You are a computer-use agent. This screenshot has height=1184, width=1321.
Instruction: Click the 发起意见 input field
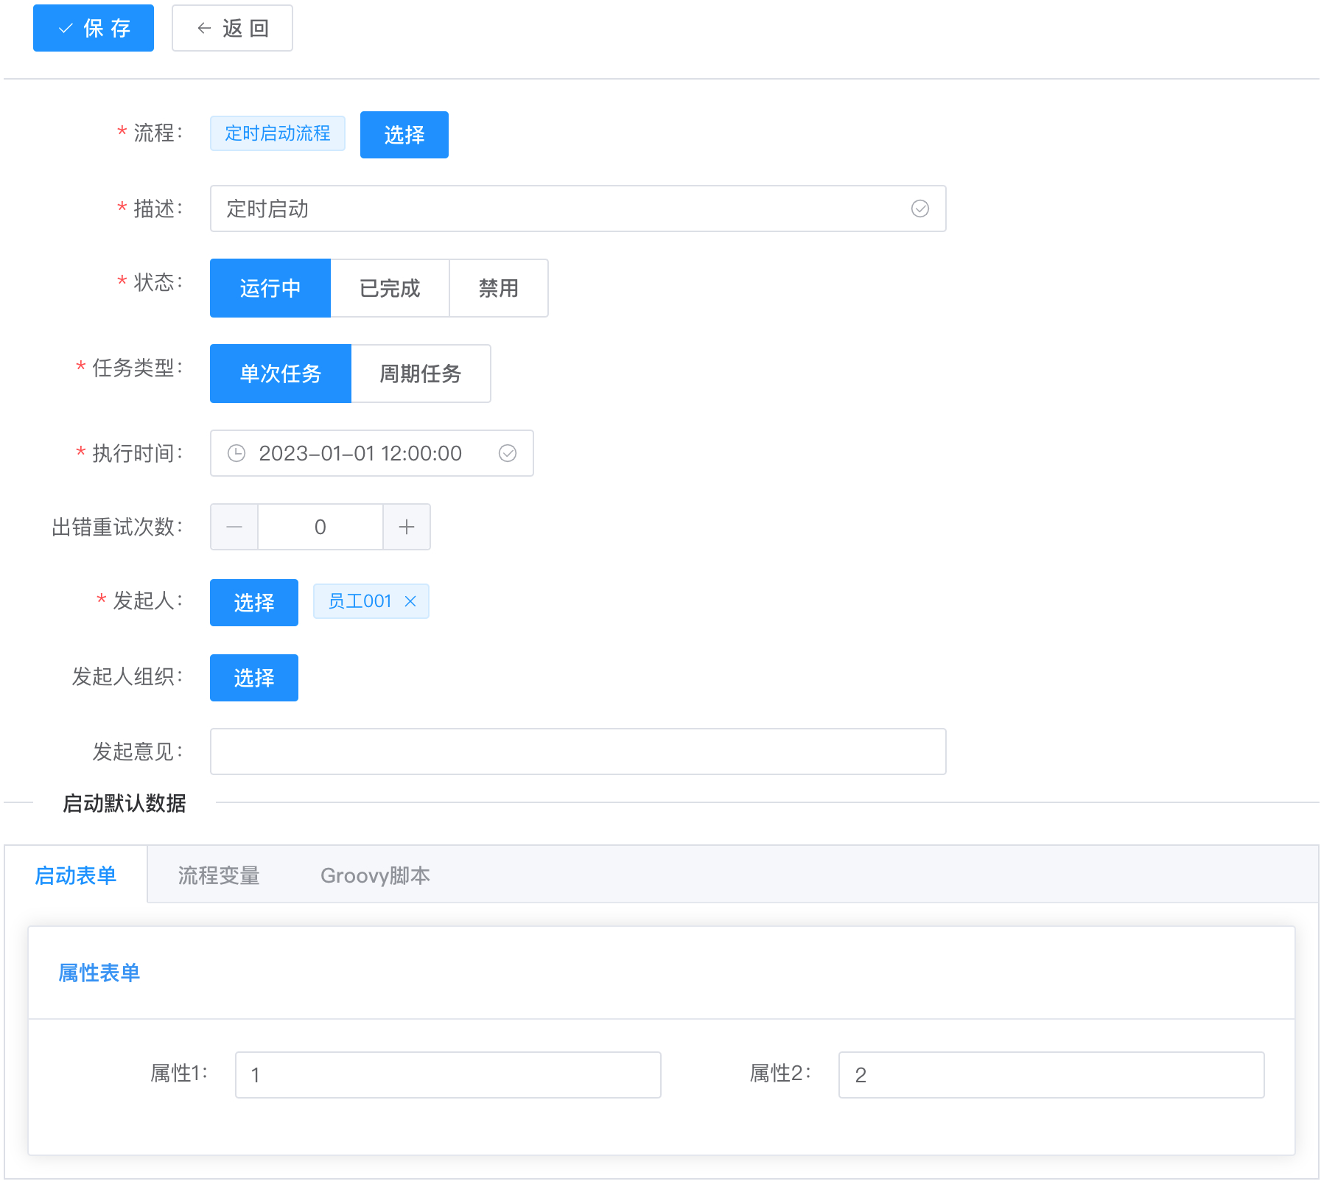(578, 752)
